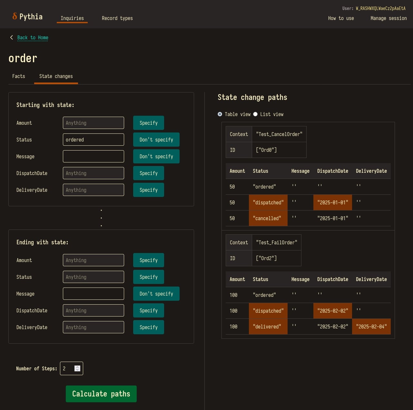Click the back chevron arrow icon
Viewport: 413px width, 410px height.
click(12, 37)
